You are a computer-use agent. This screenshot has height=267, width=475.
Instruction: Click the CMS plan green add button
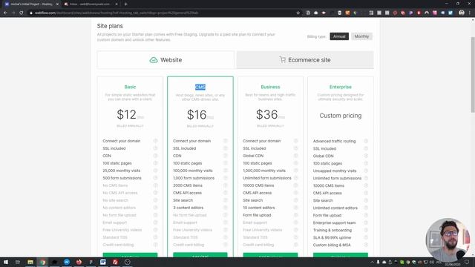200,255
